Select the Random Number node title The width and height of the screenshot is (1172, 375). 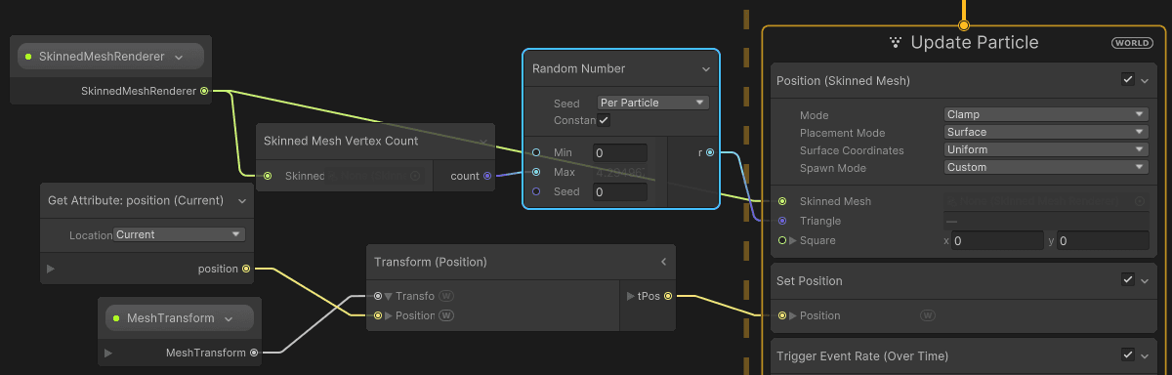pyautogui.click(x=578, y=69)
